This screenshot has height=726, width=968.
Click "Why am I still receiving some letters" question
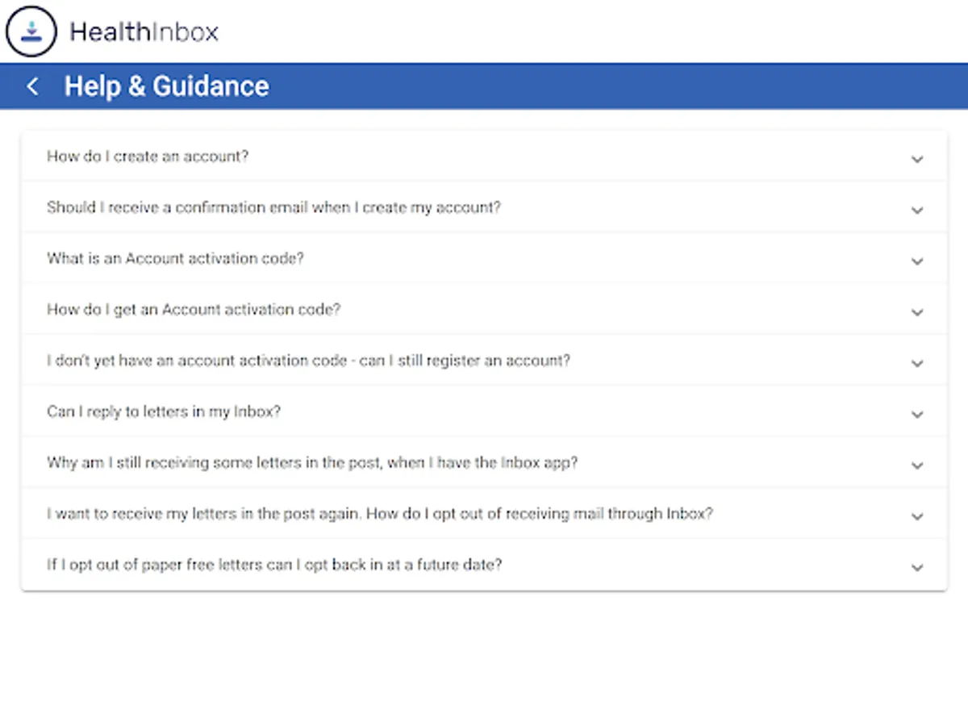pos(312,463)
